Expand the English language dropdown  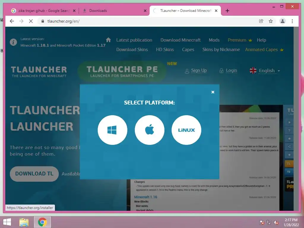[270, 71]
